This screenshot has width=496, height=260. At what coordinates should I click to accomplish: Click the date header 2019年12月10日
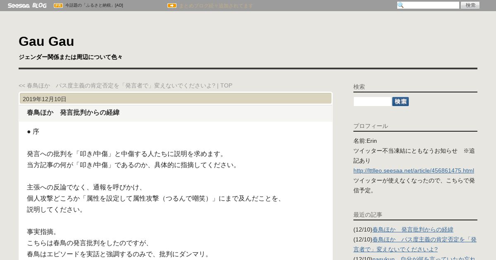[45, 99]
